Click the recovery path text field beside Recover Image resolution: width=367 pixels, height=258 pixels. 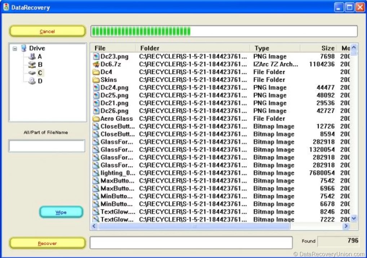point(191,243)
